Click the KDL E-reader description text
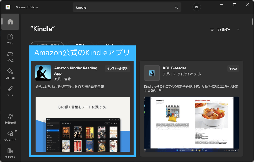 tap(191, 89)
